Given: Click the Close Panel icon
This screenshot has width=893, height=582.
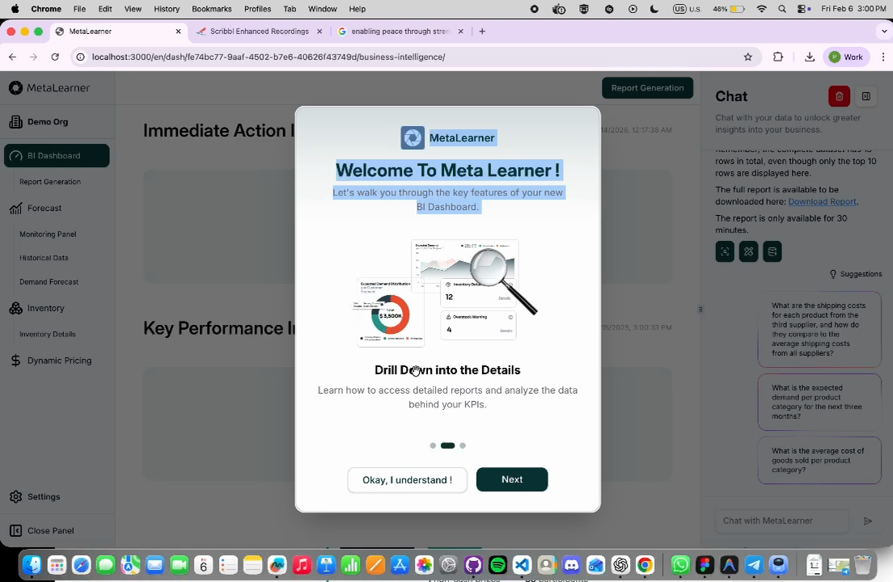Looking at the screenshot, I should click(x=16, y=530).
